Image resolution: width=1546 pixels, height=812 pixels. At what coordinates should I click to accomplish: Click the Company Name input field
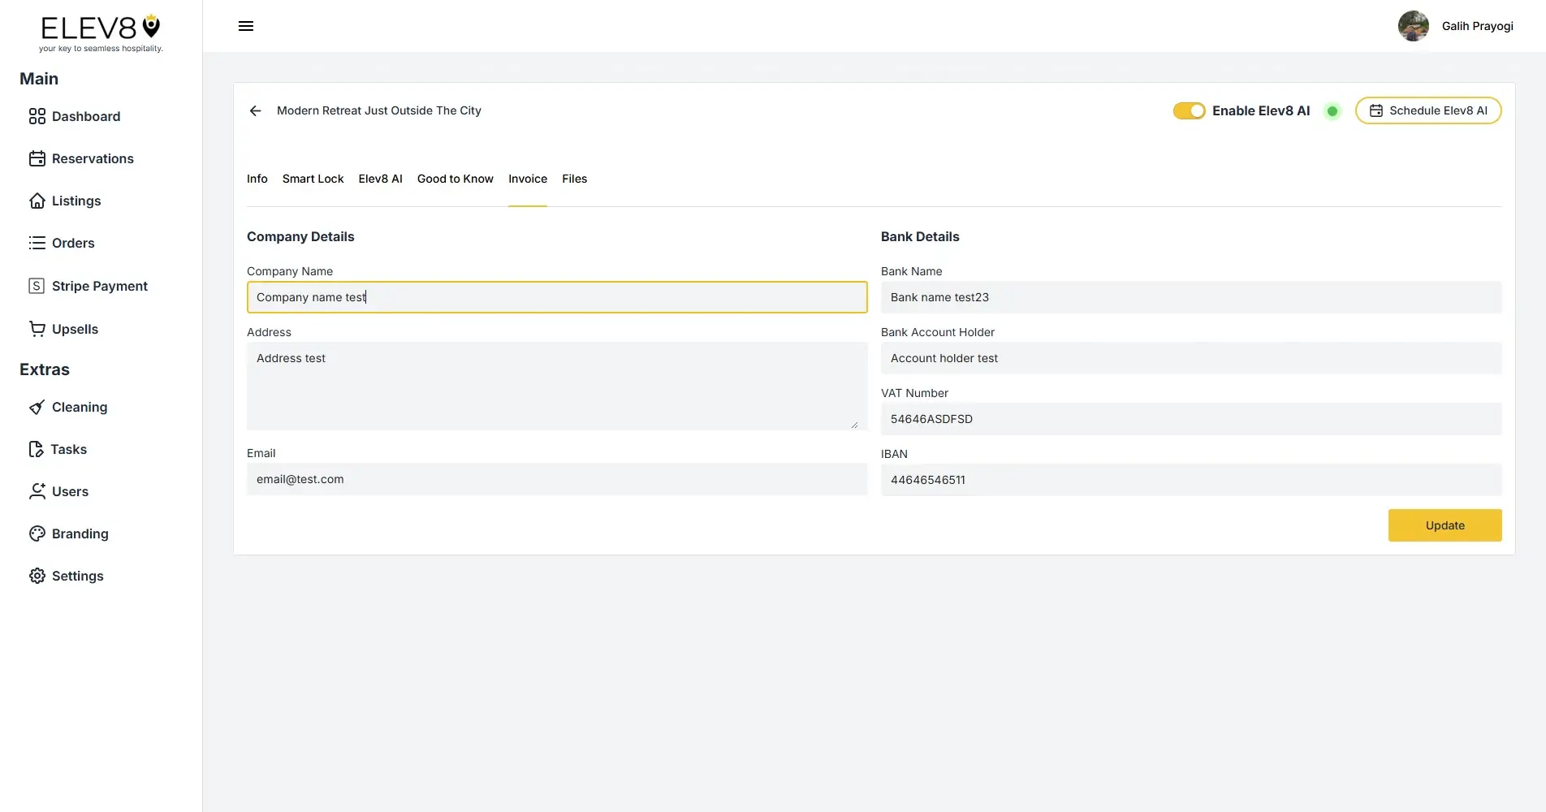click(556, 297)
